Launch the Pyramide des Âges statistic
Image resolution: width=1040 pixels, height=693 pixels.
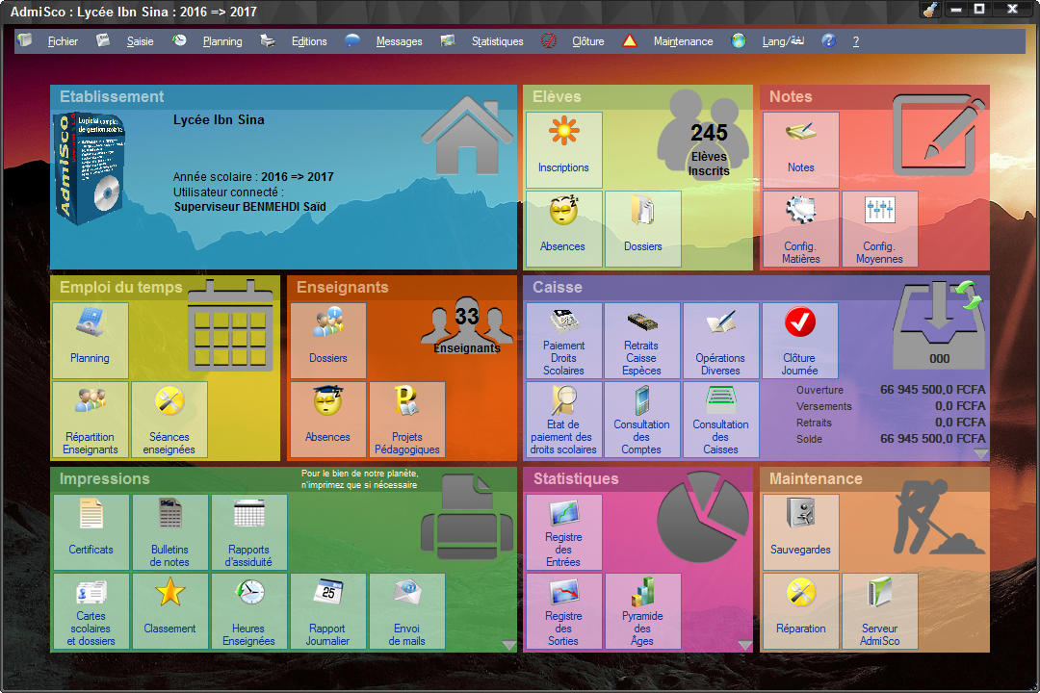click(642, 611)
